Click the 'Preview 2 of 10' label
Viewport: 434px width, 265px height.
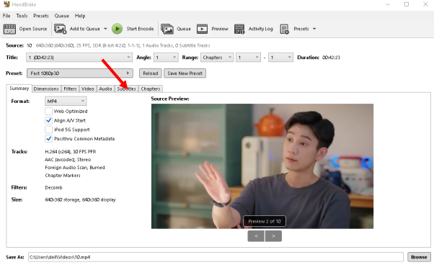pyautogui.click(x=265, y=221)
